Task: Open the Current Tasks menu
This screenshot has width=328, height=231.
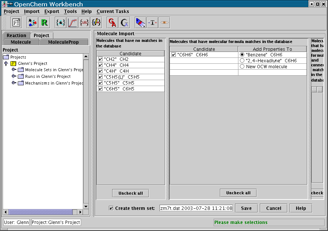Action: (113, 11)
